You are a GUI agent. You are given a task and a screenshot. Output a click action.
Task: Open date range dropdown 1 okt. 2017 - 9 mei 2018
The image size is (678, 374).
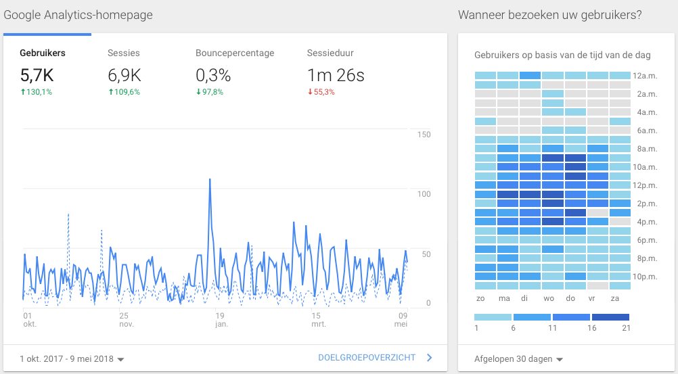click(72, 359)
